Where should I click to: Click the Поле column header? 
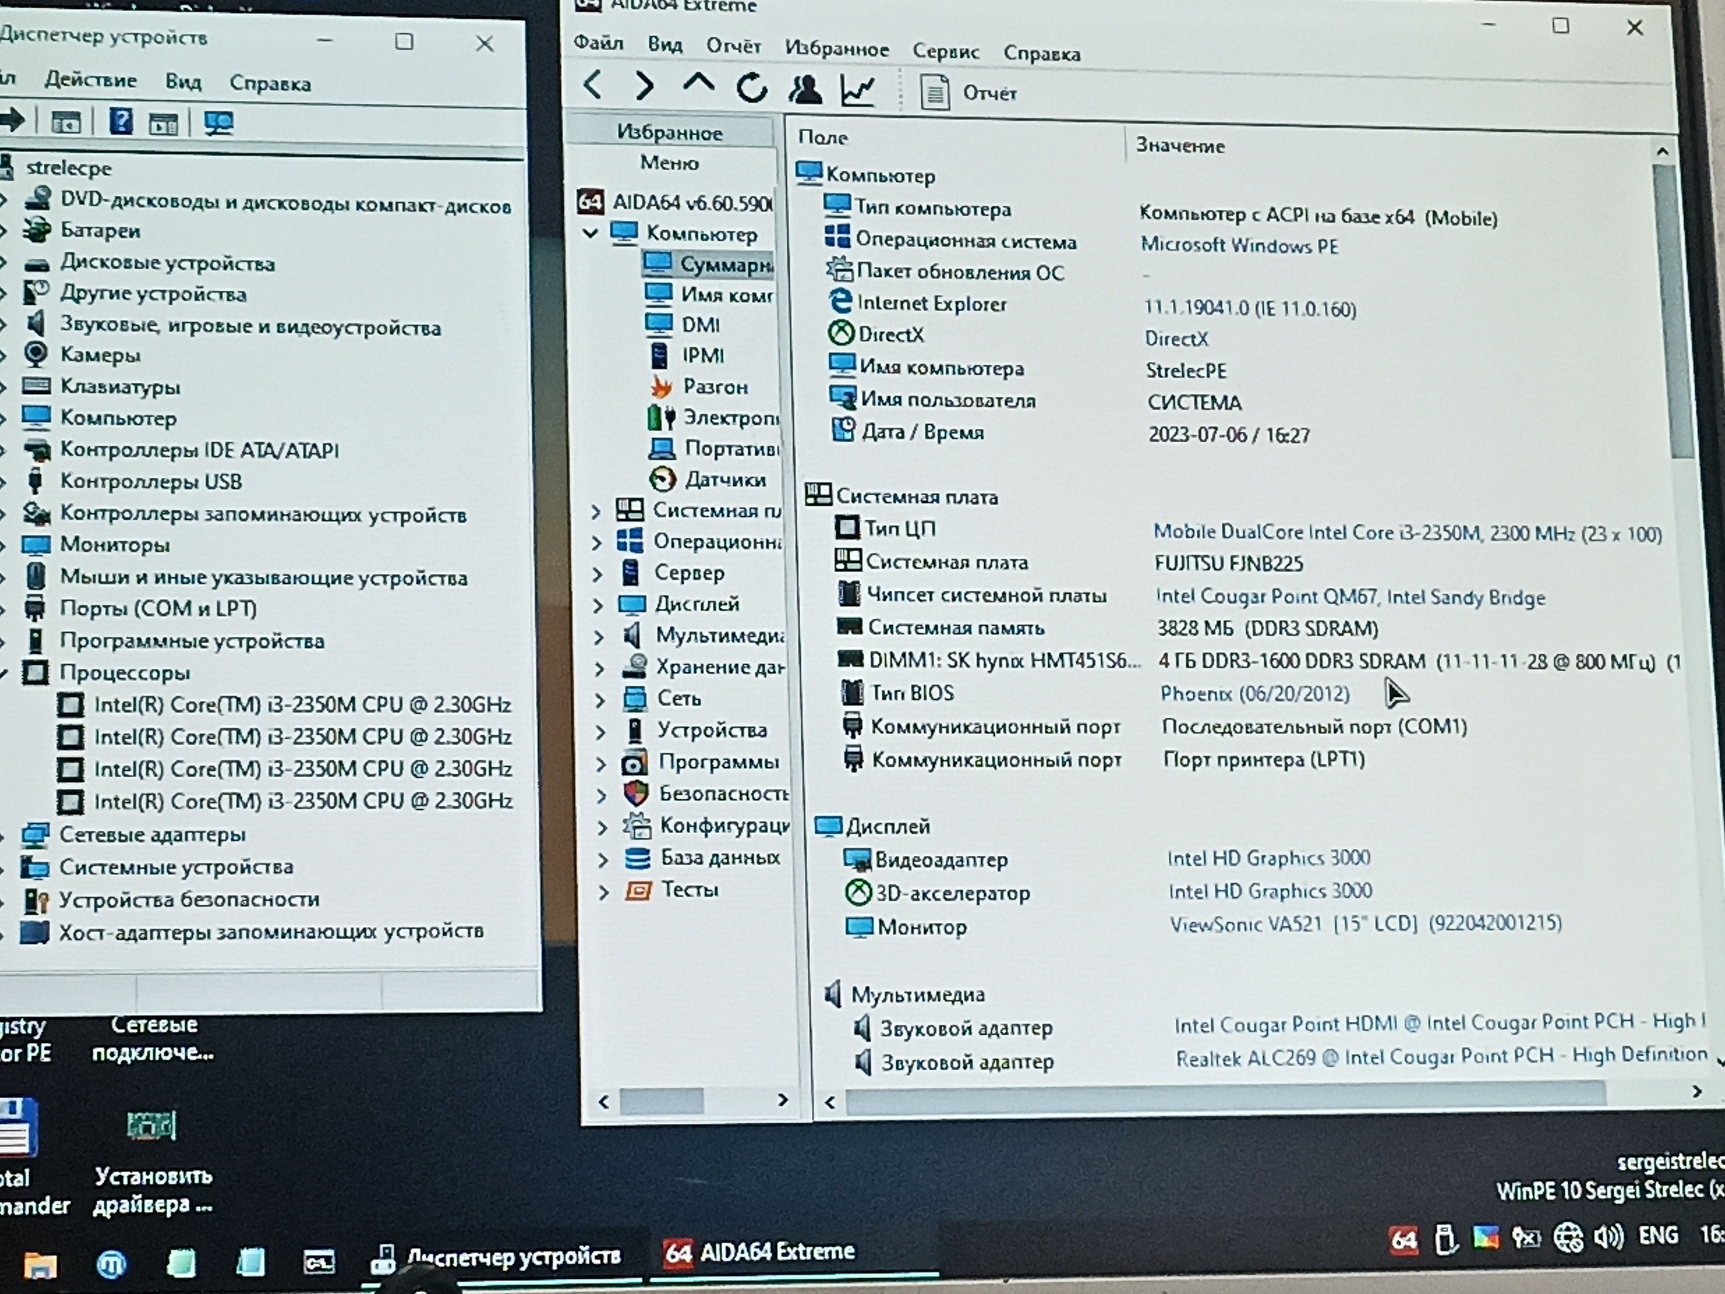pos(823,137)
